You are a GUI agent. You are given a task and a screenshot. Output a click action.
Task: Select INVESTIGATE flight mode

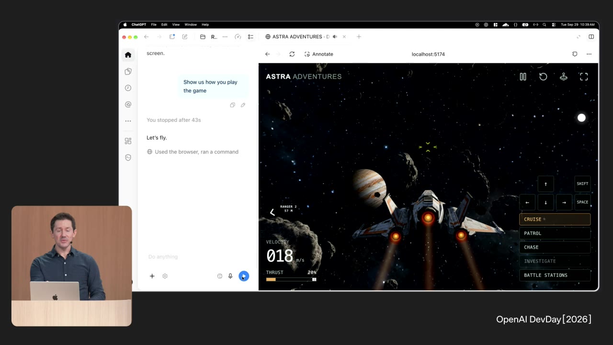[x=555, y=261]
